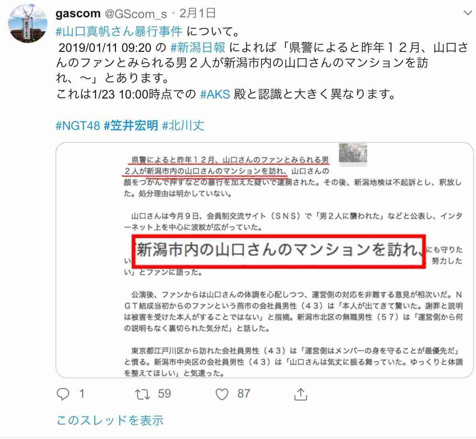Open the #NGT48 hashtag
Image resolution: width=476 pixels, height=439 pixels.
coord(78,125)
